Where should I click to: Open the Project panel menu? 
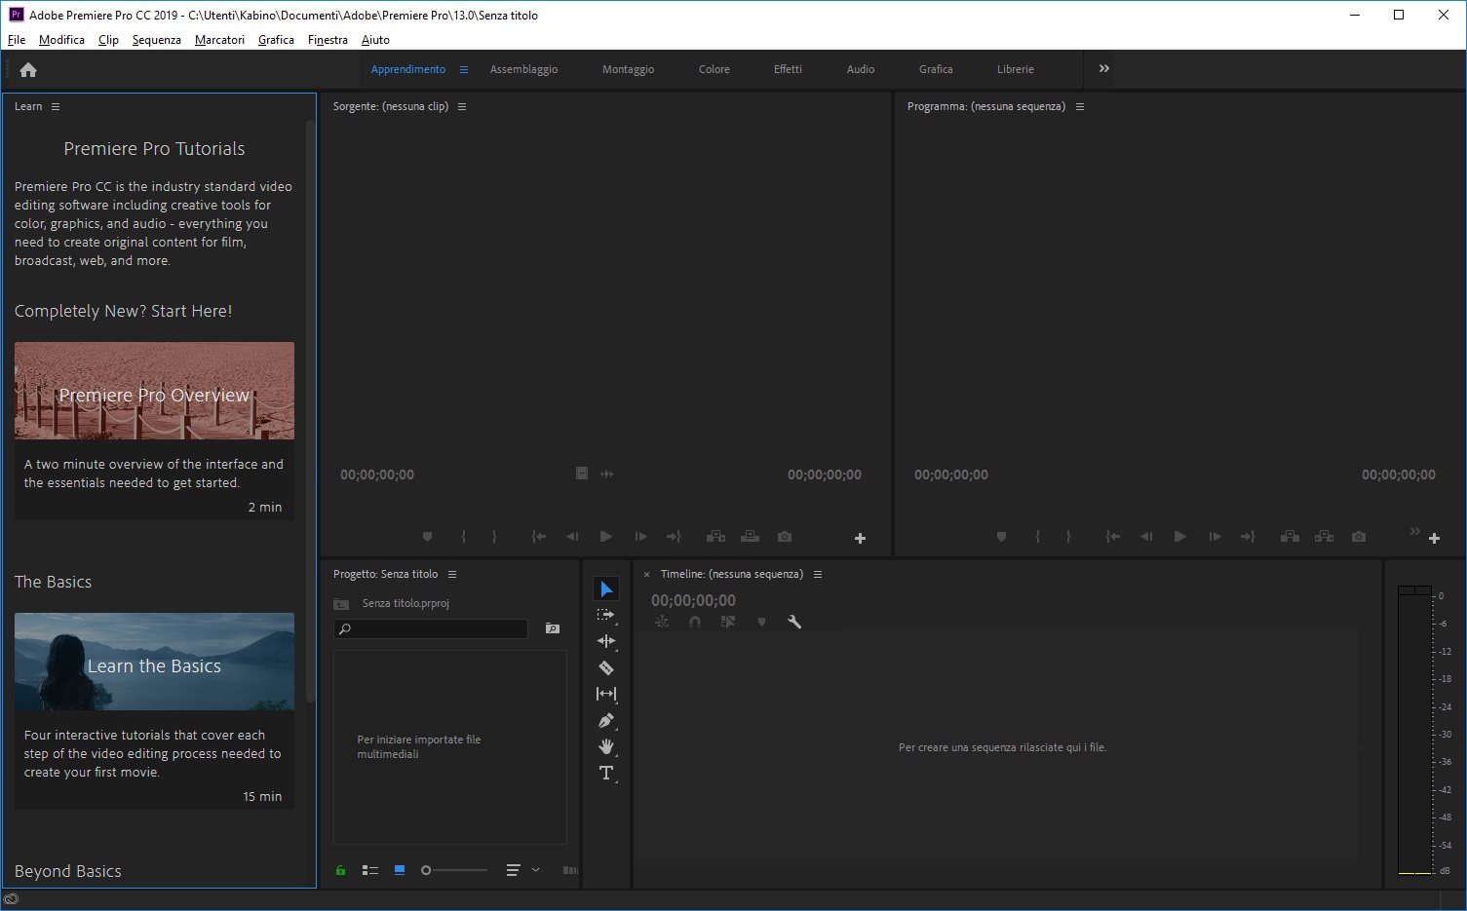(452, 574)
